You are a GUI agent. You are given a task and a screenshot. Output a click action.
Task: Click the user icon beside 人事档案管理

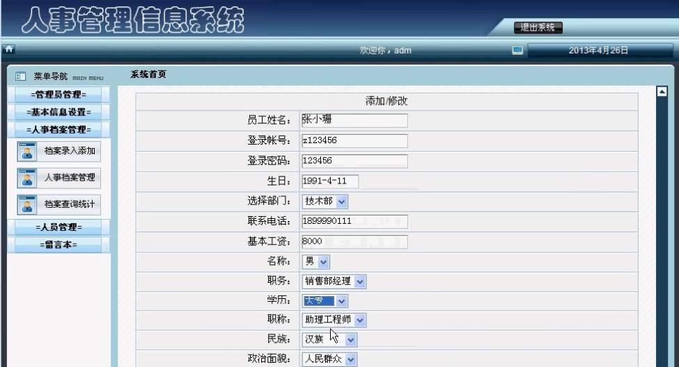click(27, 178)
